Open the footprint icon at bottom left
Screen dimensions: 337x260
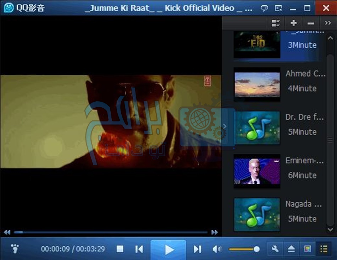(15, 249)
